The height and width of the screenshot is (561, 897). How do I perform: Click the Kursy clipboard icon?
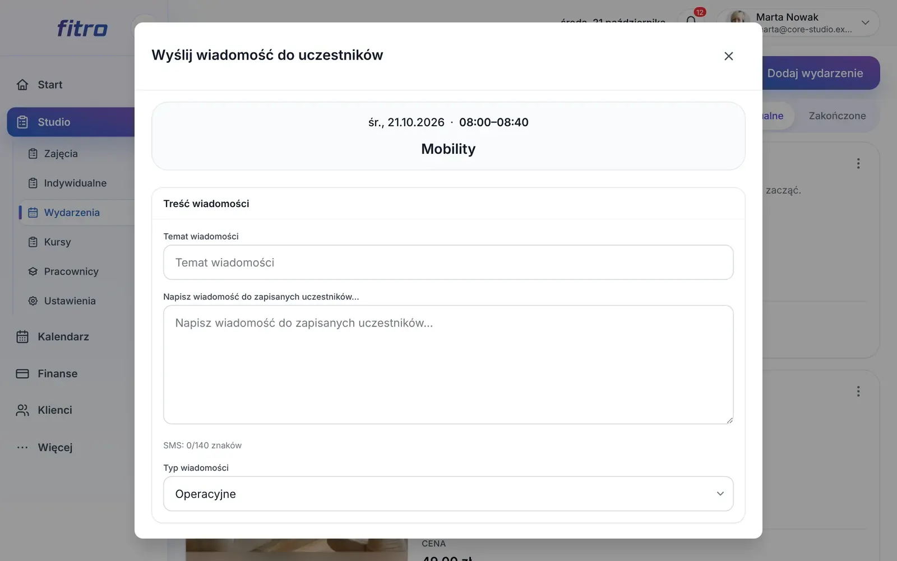pos(33,242)
